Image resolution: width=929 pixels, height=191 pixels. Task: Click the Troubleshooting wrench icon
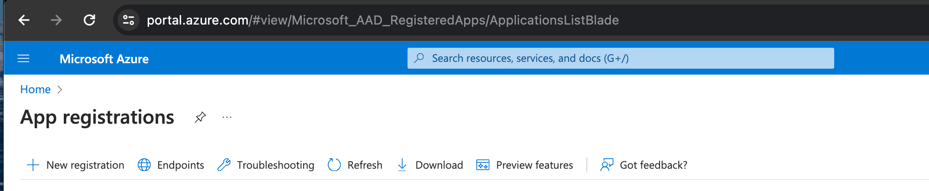point(224,165)
